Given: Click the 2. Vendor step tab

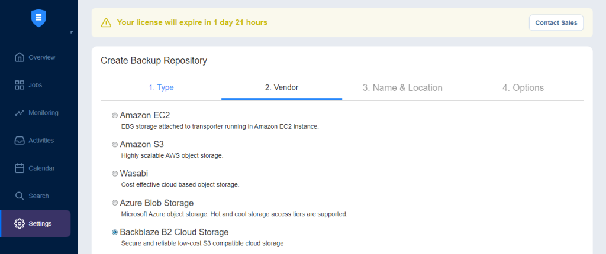Looking at the screenshot, I should pos(282,87).
